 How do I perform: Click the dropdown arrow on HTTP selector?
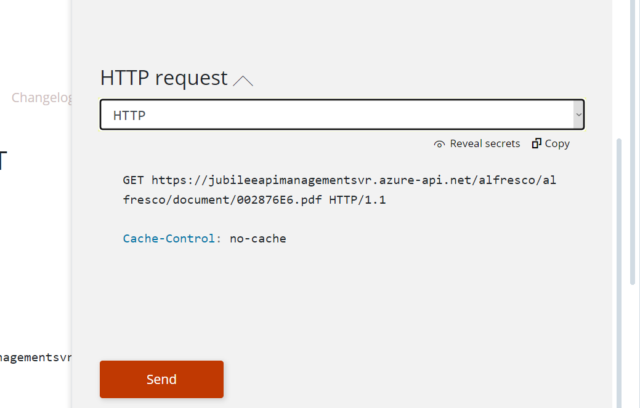point(578,115)
